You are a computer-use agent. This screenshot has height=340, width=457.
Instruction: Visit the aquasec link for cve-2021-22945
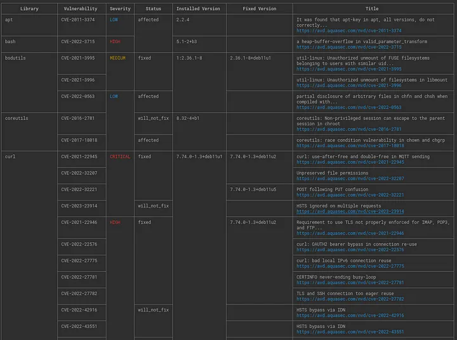click(x=350, y=162)
